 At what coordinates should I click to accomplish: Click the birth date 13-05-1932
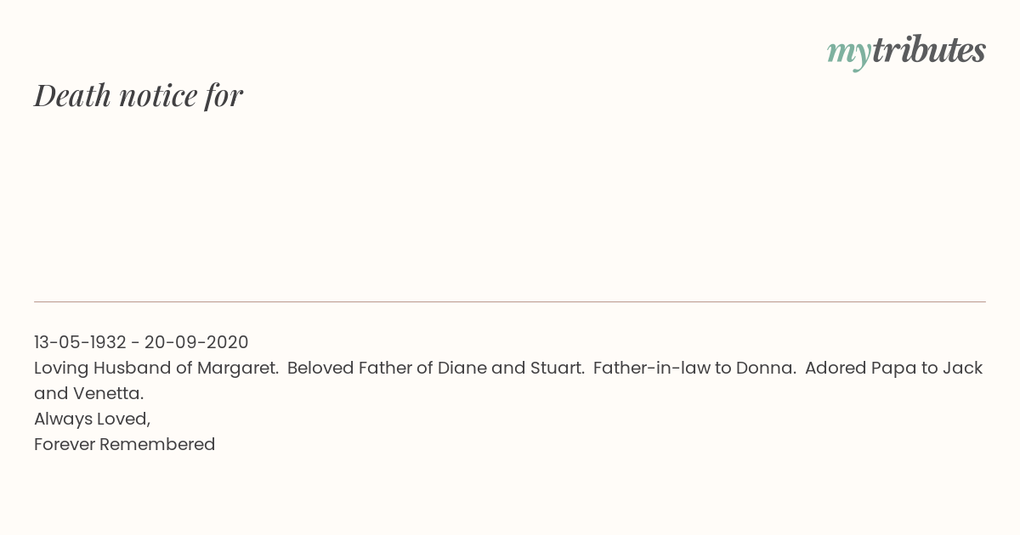(80, 342)
